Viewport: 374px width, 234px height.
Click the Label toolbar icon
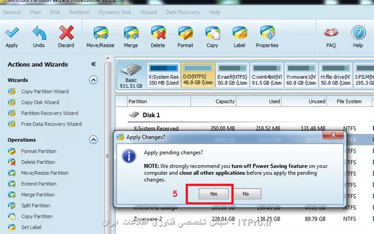click(239, 33)
